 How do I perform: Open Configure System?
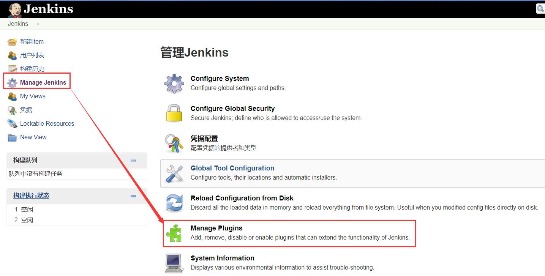pos(220,79)
